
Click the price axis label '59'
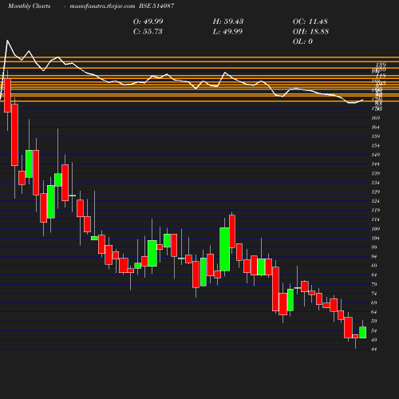374,321
